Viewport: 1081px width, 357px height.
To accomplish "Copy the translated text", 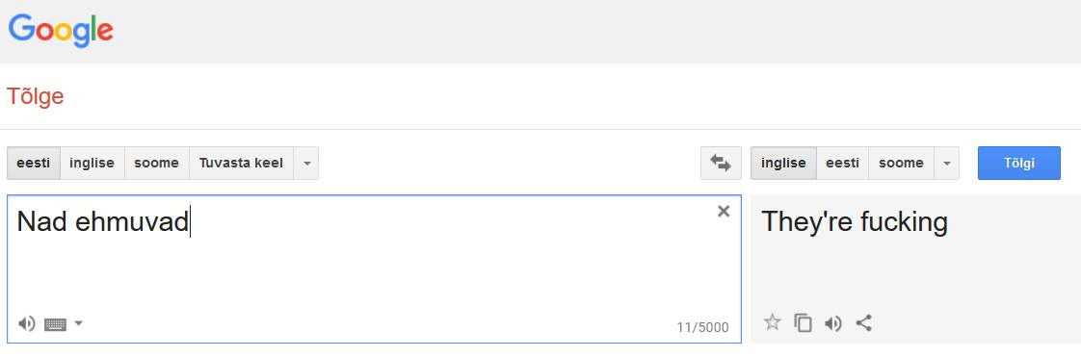I will coord(803,322).
